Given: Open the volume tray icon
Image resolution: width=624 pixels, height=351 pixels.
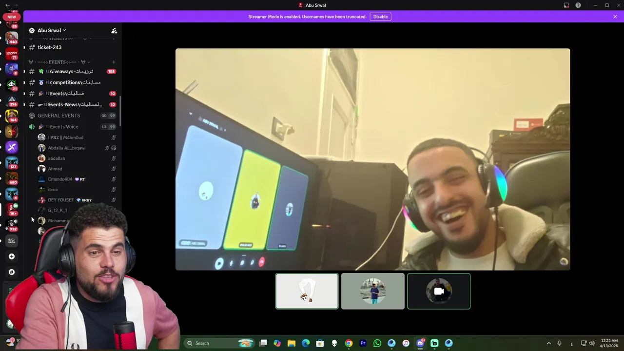Looking at the screenshot, I should click(592, 343).
